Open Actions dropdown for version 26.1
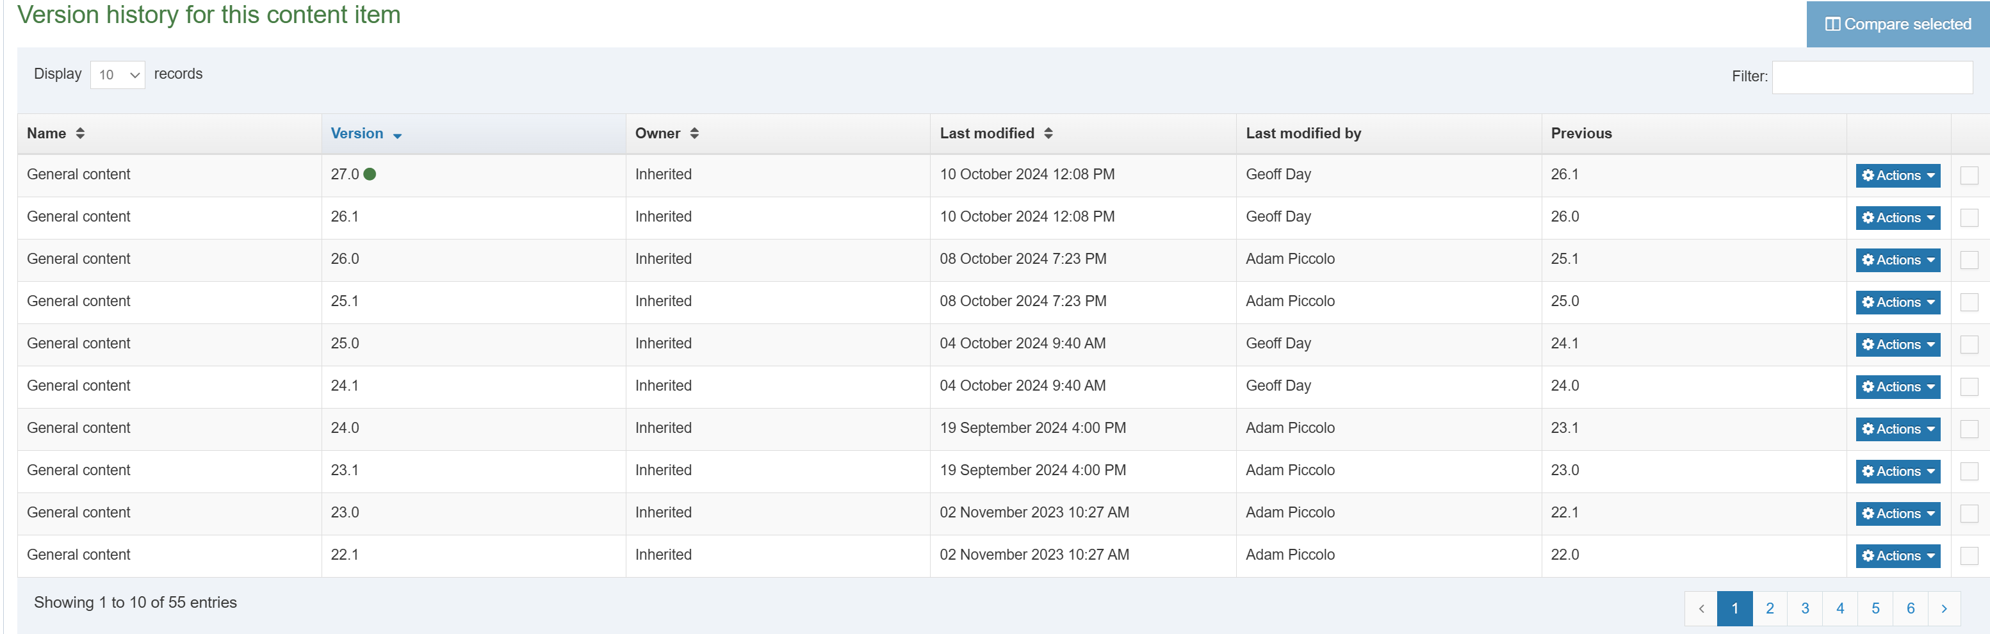Viewport: 1990px width, 634px height. tap(1897, 218)
